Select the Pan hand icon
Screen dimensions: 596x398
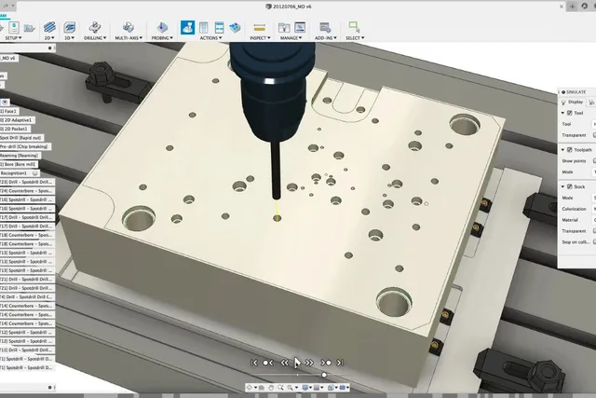tap(271, 388)
